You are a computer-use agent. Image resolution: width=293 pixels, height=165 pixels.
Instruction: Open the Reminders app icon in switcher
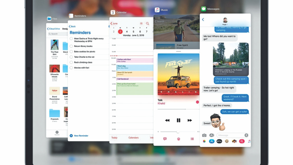(x=71, y=16)
